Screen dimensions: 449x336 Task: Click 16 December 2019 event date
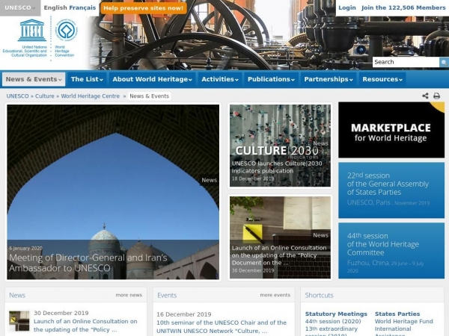[184, 314]
